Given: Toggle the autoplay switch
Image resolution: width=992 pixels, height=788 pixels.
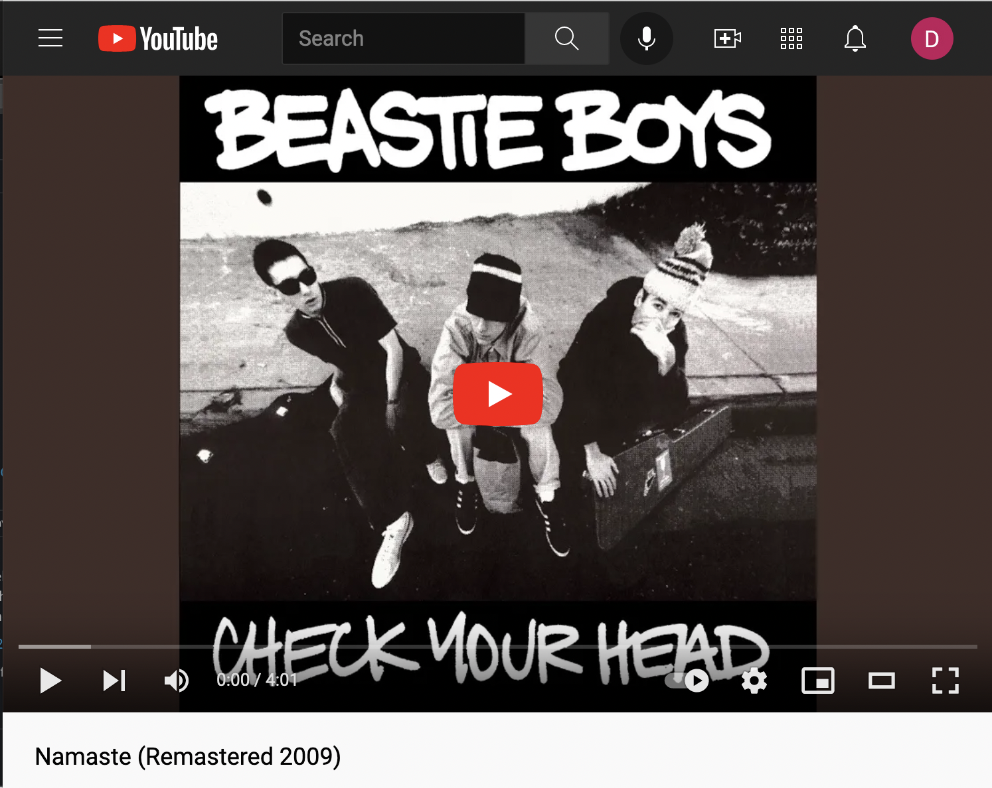Looking at the screenshot, I should (687, 681).
